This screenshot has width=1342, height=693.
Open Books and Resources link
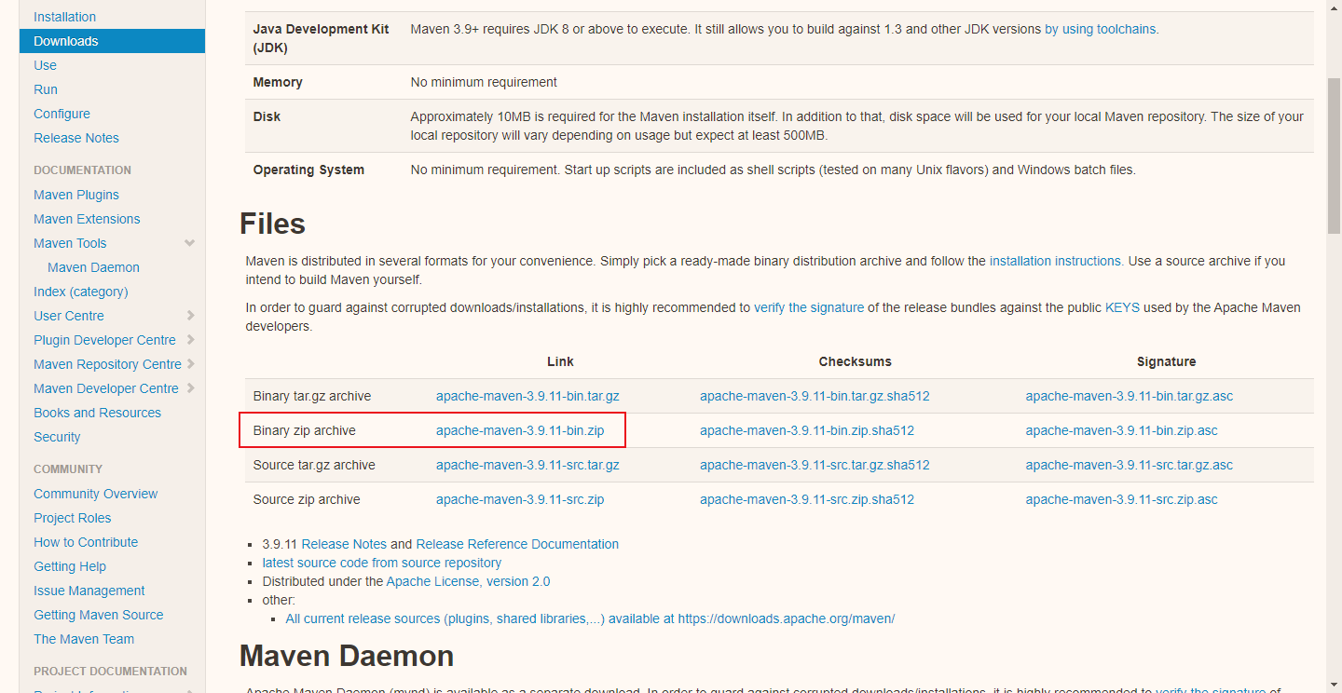tap(97, 413)
